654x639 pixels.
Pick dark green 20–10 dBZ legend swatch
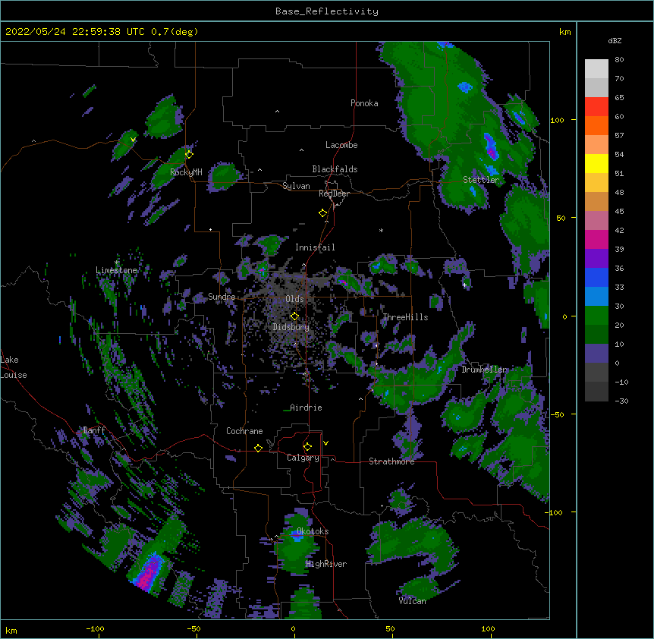(x=596, y=335)
